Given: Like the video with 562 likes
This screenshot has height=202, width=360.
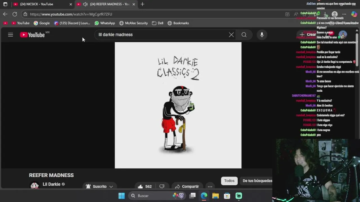Looking at the screenshot, I should [145, 186].
